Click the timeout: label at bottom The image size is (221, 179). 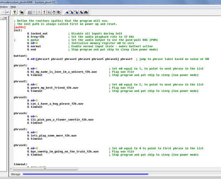20,164
